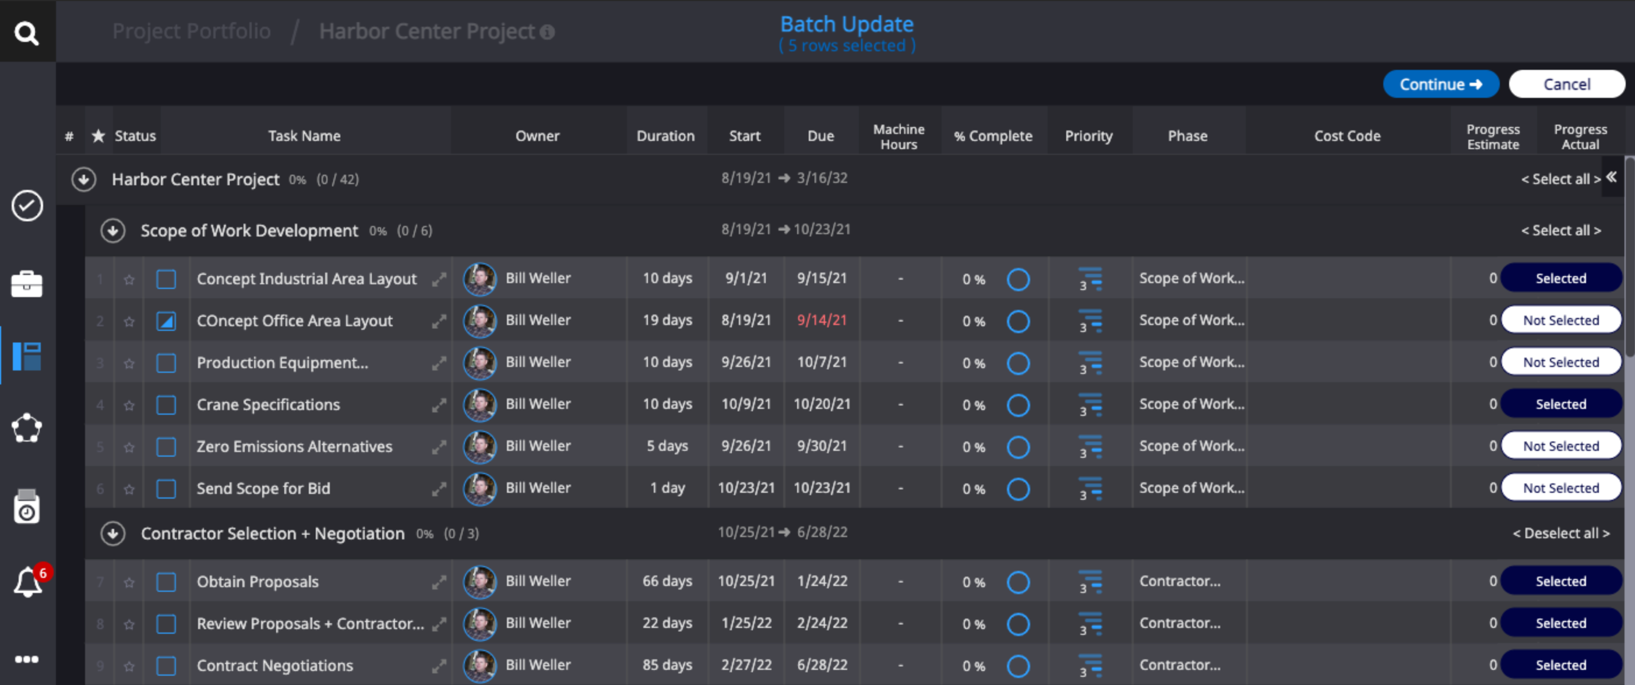
Task: Click priority icon for Concept Industrial Area Layout
Action: pos(1090,279)
